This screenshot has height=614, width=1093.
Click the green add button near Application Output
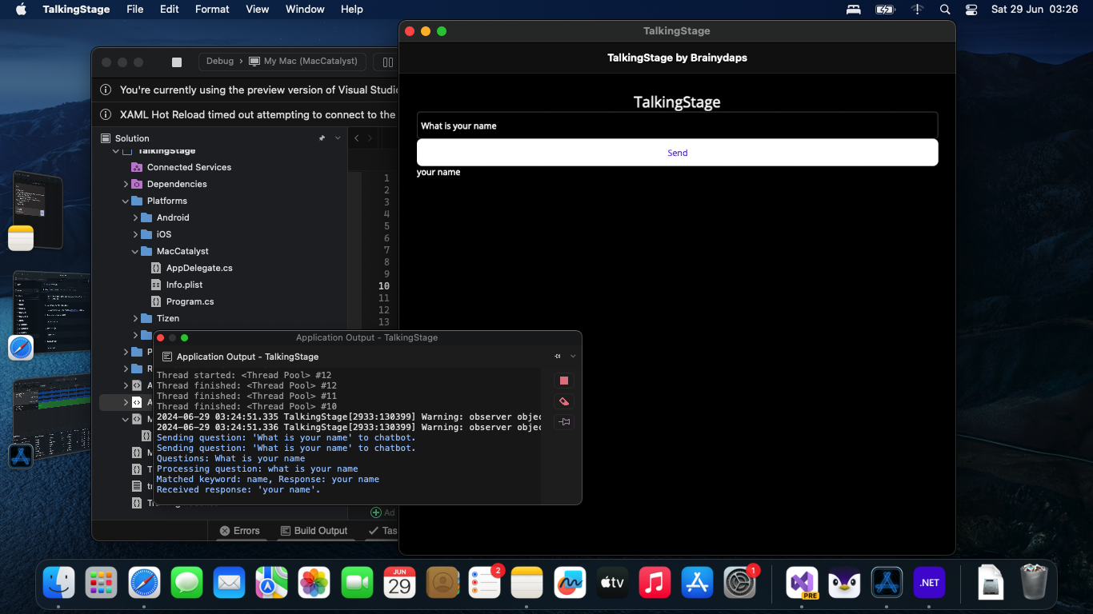pyautogui.click(x=376, y=512)
